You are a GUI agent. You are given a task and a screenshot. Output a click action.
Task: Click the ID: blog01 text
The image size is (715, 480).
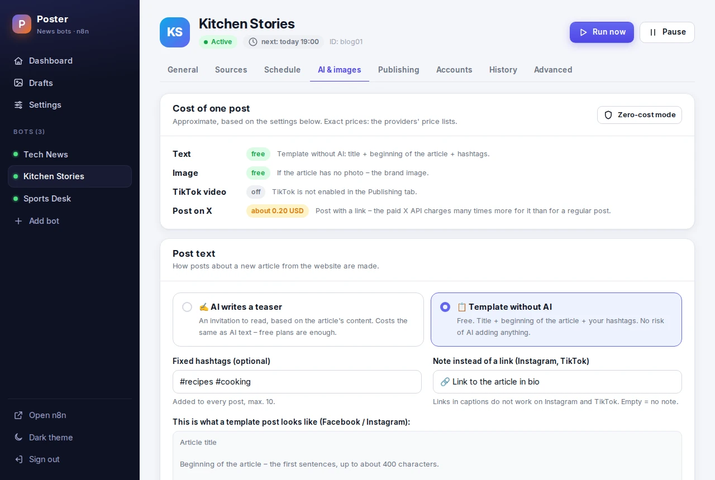pyautogui.click(x=346, y=42)
